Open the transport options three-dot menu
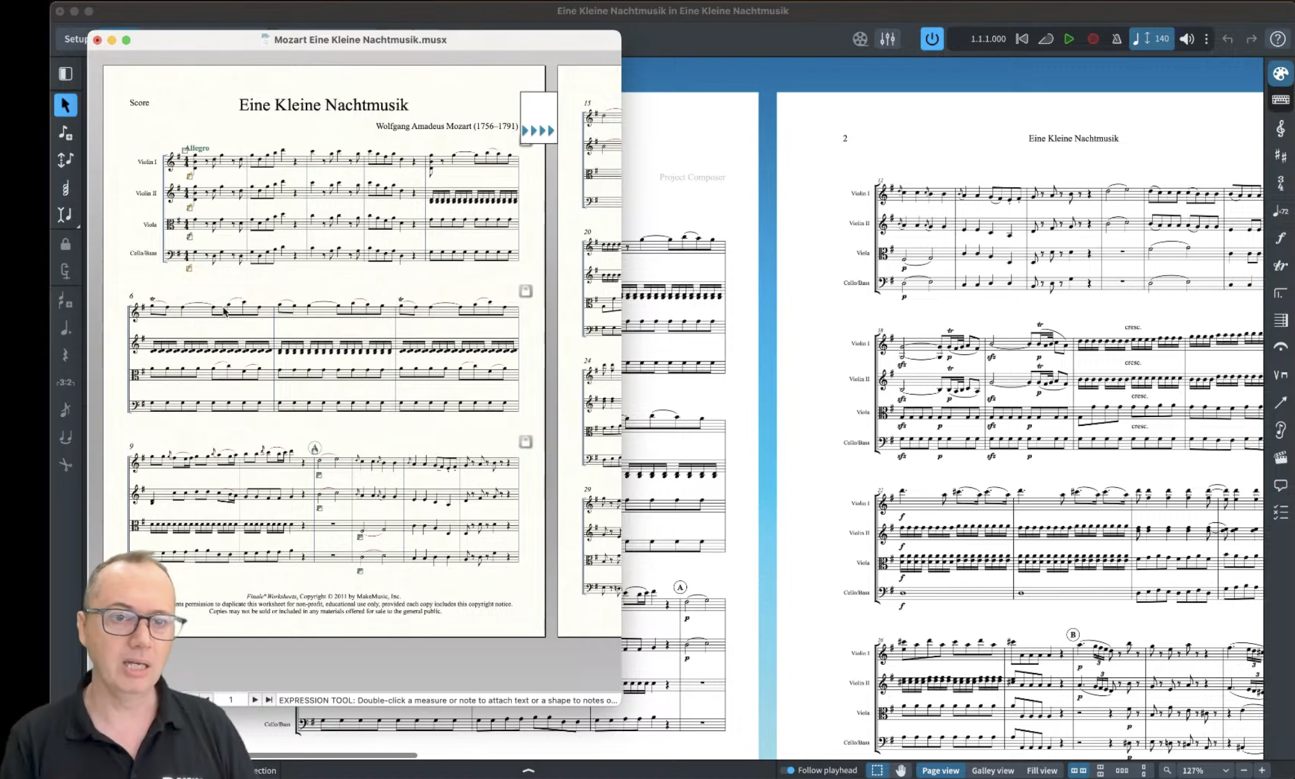This screenshot has width=1295, height=779. pyautogui.click(x=1206, y=39)
